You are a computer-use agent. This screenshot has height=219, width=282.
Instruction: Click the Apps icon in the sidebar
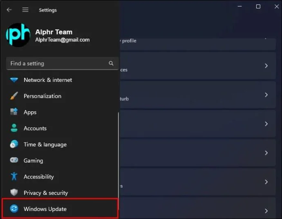pos(14,112)
